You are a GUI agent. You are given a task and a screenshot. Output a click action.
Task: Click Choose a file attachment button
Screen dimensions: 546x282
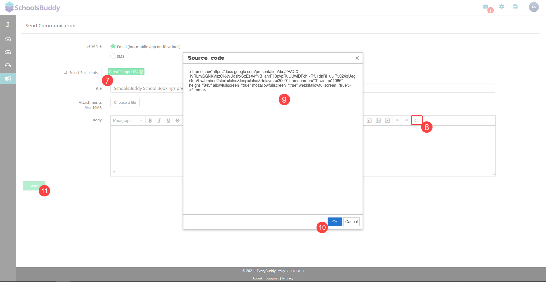pyautogui.click(x=125, y=102)
